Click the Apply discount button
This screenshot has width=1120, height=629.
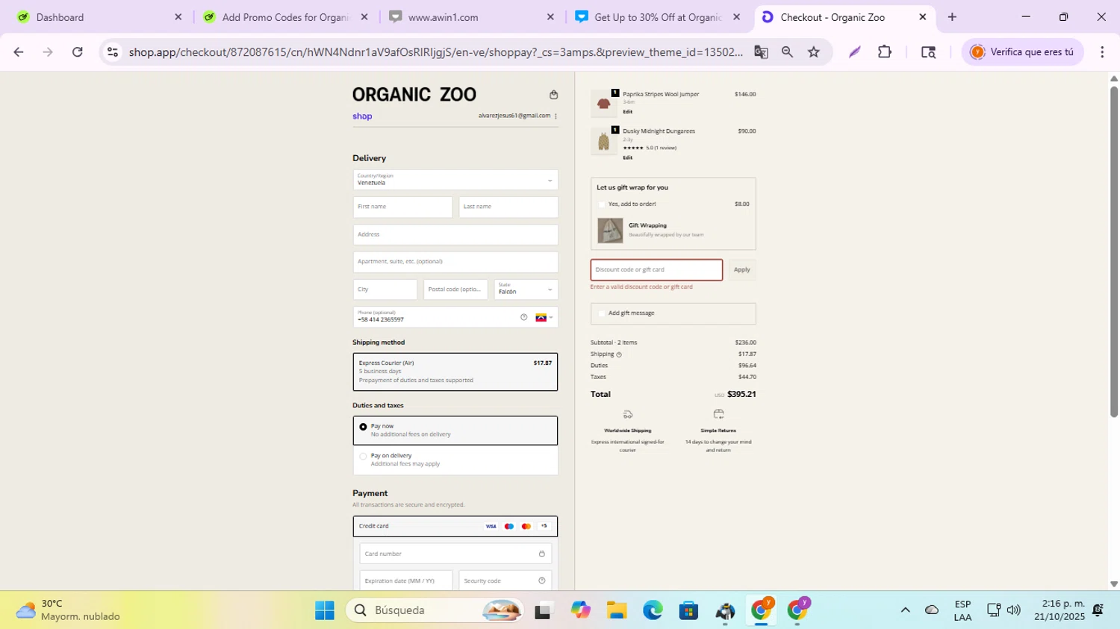(741, 269)
